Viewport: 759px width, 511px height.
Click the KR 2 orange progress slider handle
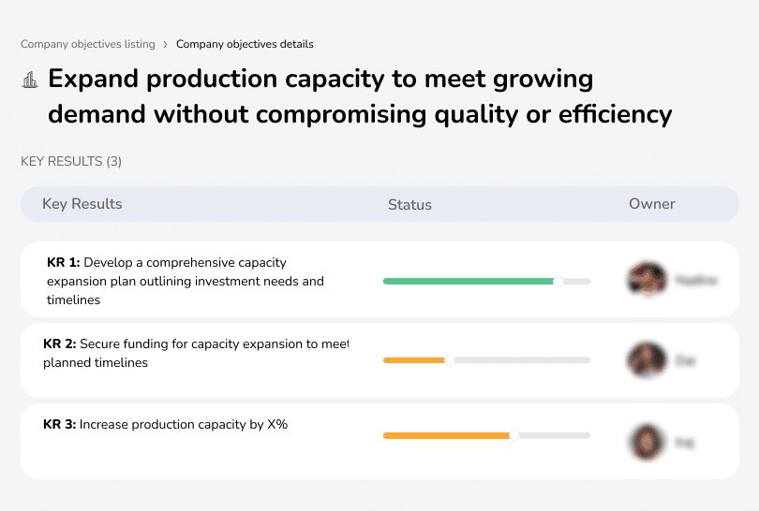pyautogui.click(x=449, y=360)
